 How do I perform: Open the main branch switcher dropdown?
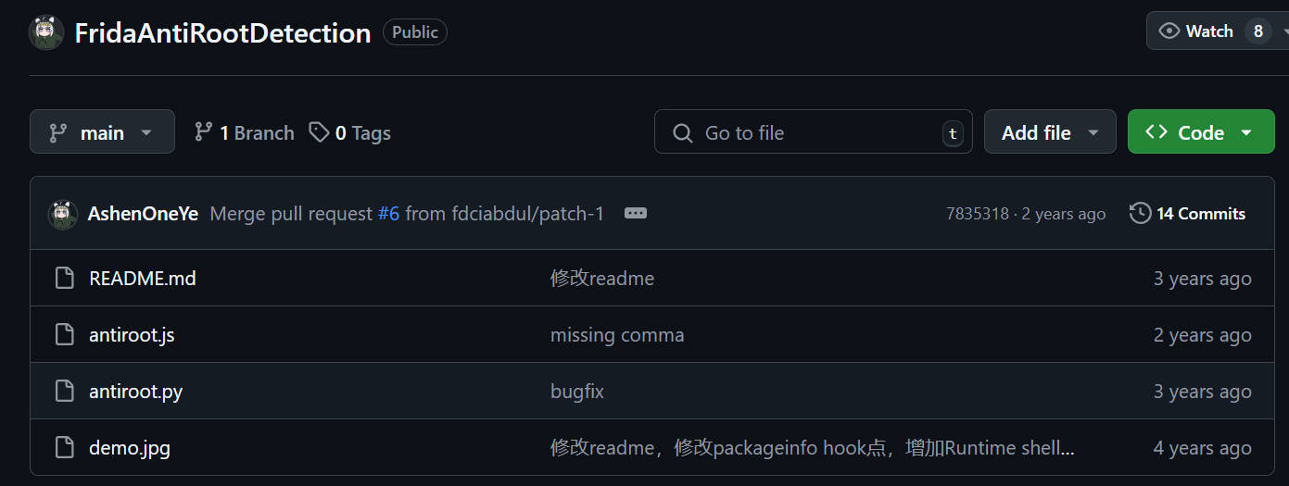(102, 132)
